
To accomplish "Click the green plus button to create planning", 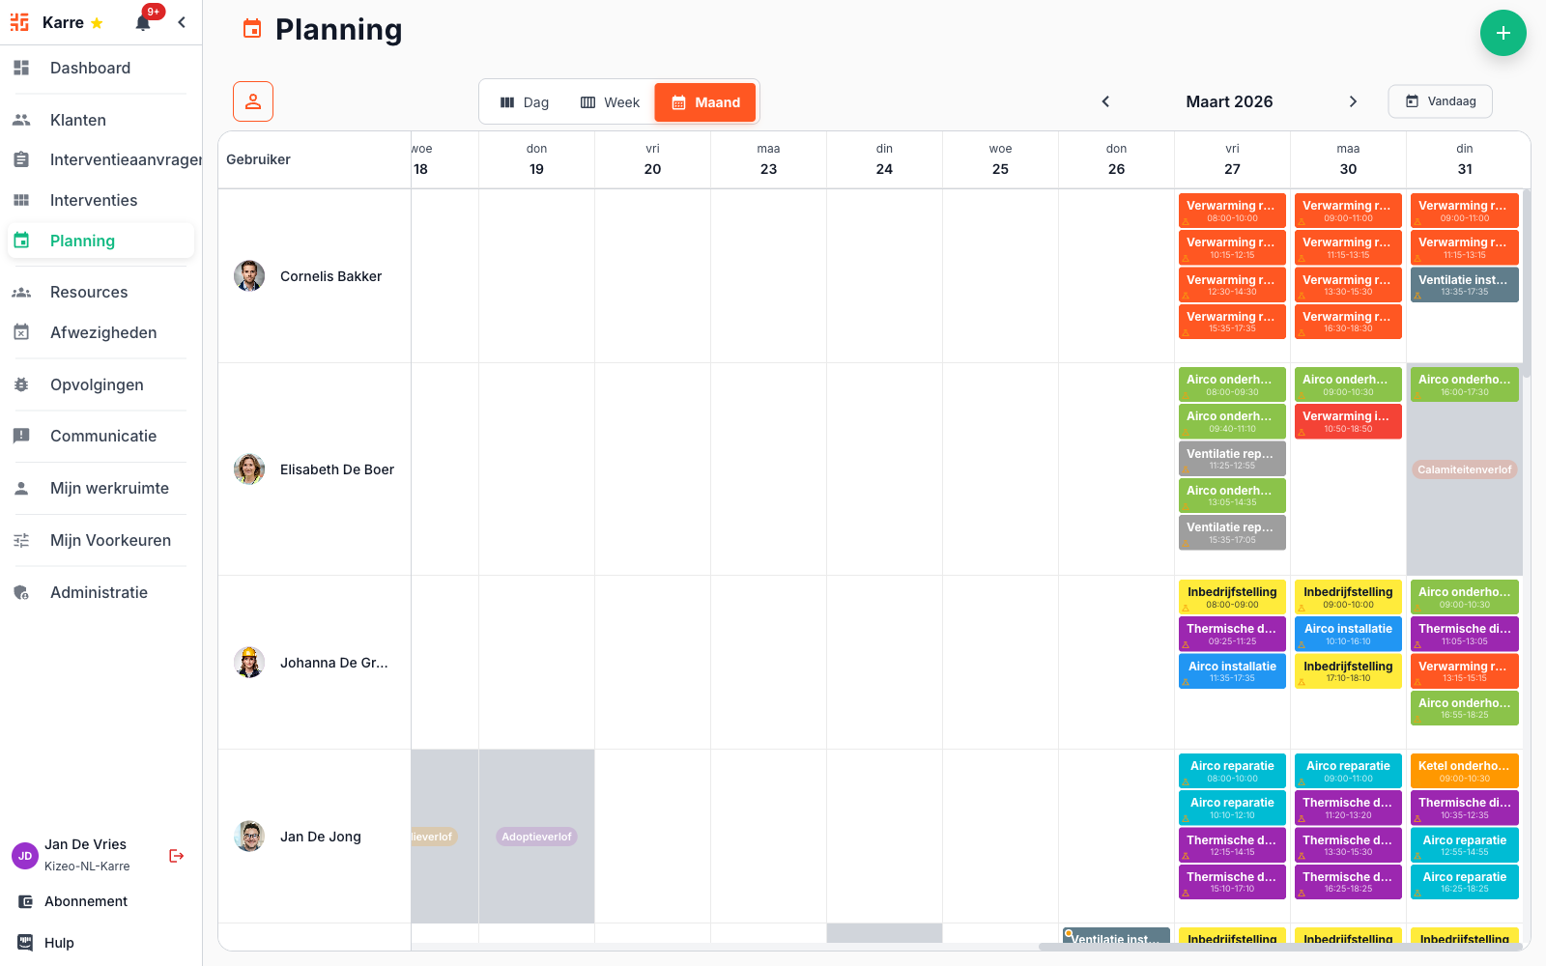I will (x=1503, y=33).
